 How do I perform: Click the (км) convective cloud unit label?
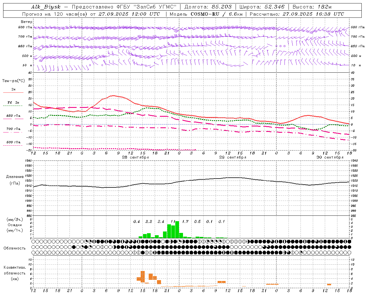tap(15, 279)
